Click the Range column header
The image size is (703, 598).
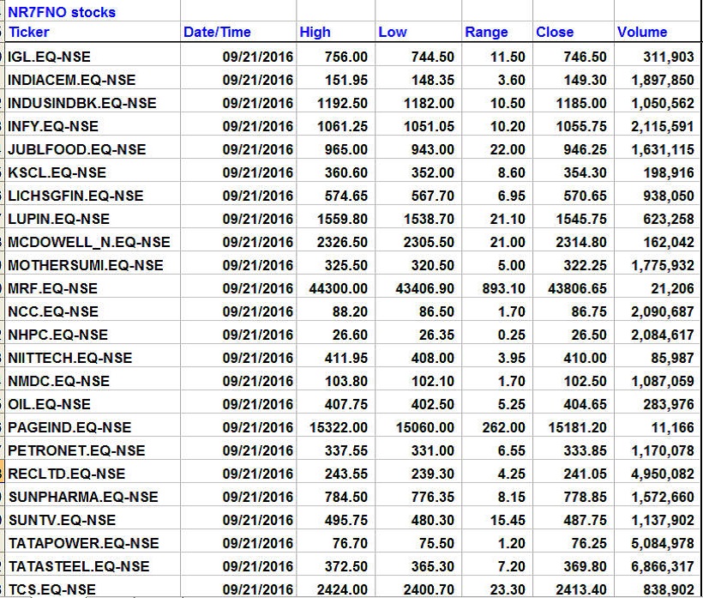[x=486, y=33]
